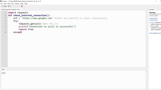Click the print statement on line 6
The image size is (161, 90).
47,26
